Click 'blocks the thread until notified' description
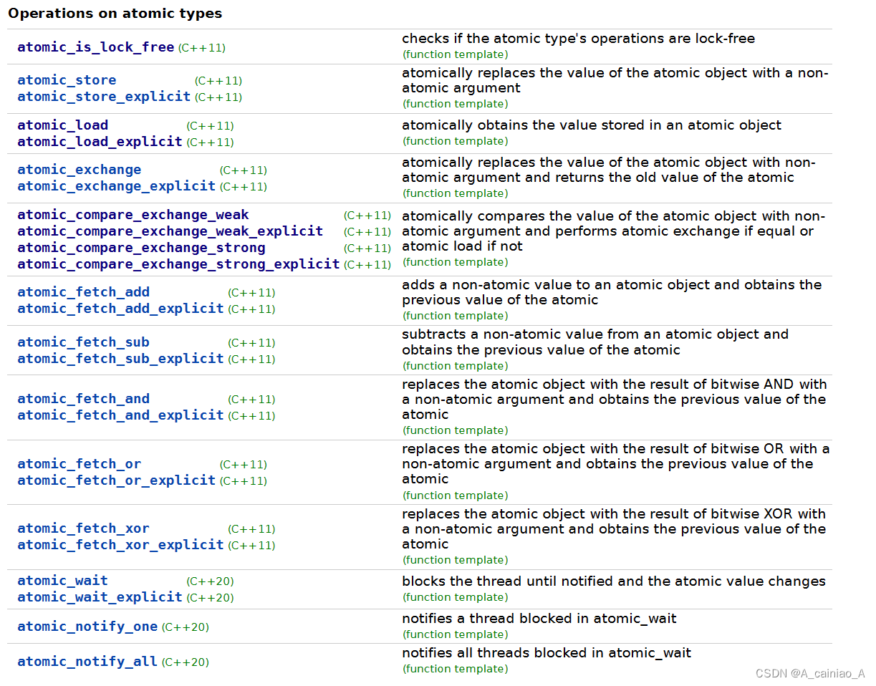The width and height of the screenshot is (876, 686). tap(614, 581)
